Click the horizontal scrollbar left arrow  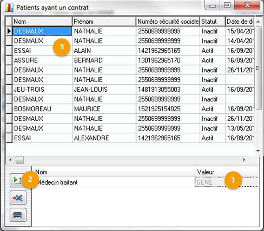(x=10, y=160)
